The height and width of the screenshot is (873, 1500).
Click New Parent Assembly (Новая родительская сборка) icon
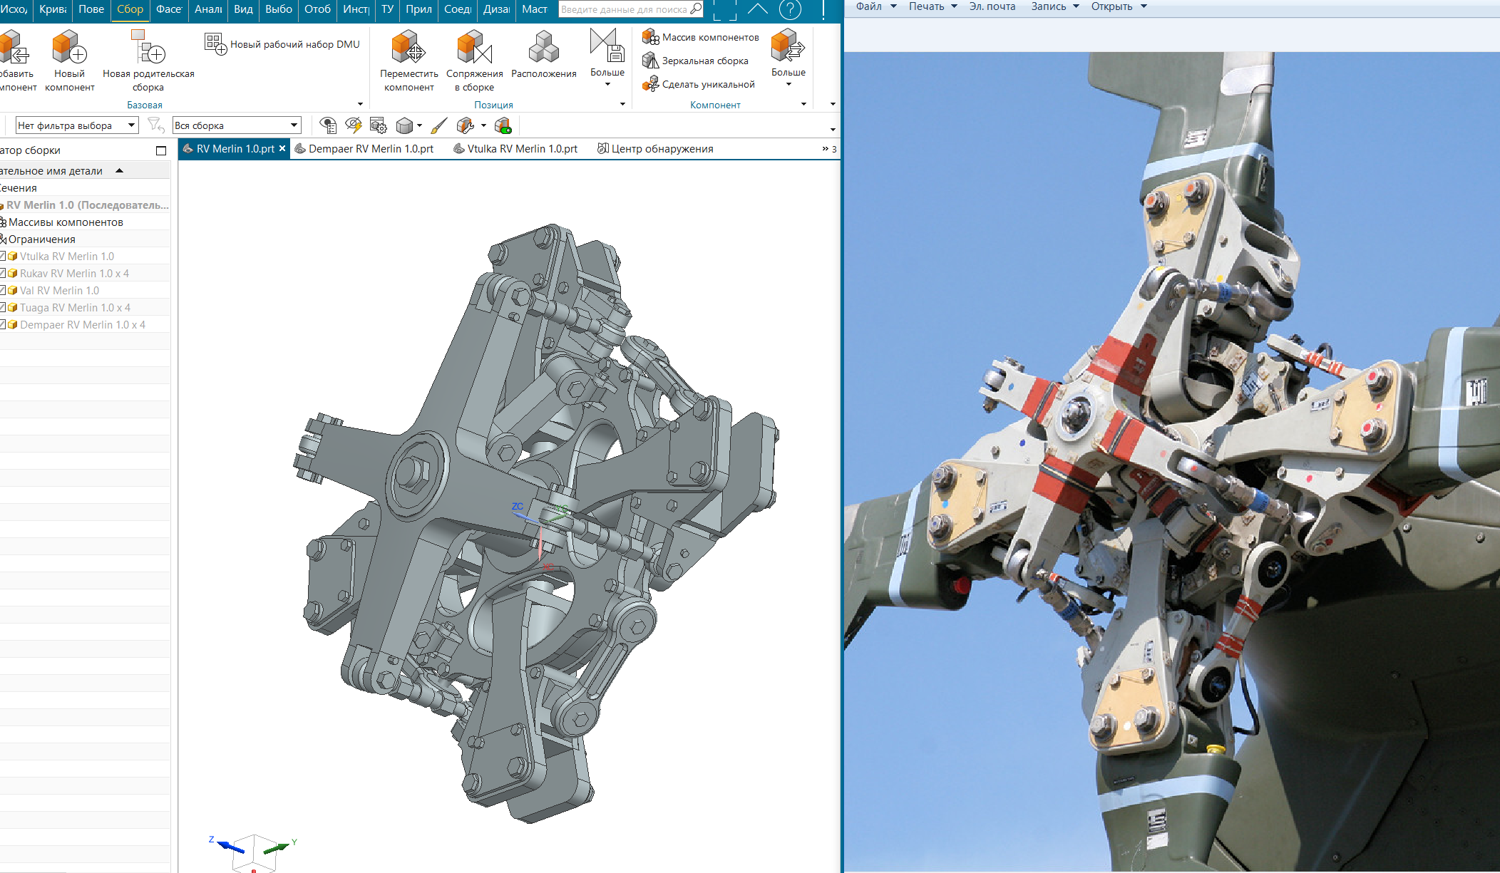[148, 47]
